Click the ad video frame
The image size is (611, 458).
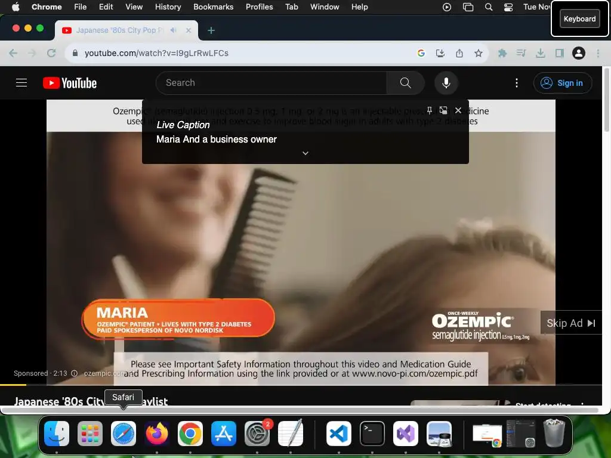click(x=301, y=242)
